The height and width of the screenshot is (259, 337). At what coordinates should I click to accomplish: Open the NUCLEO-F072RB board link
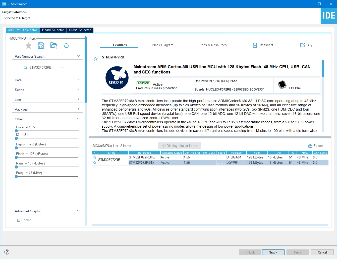(218, 90)
